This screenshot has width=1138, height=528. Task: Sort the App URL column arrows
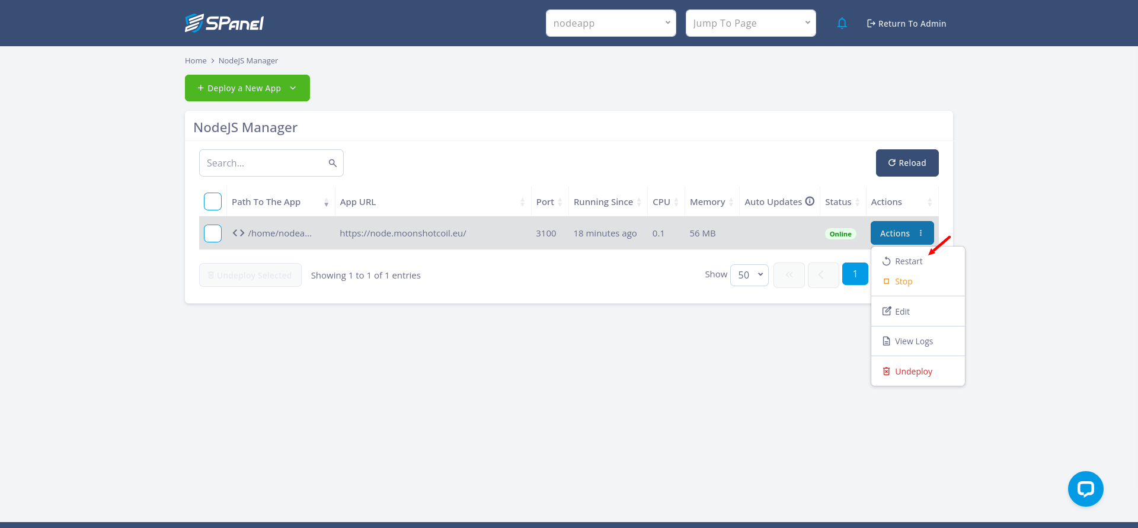pos(522,202)
